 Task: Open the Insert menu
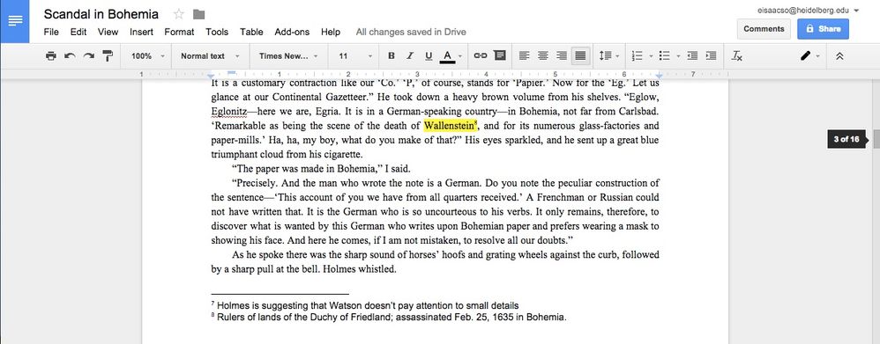[x=141, y=32]
